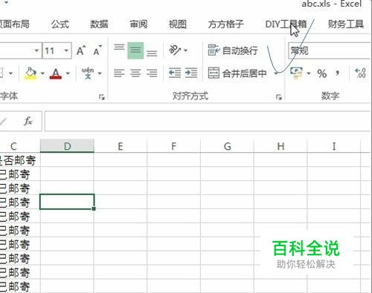Click the 是否邮寄 header cell
Image resolution: width=372 pixels, height=293 pixels.
coord(20,160)
